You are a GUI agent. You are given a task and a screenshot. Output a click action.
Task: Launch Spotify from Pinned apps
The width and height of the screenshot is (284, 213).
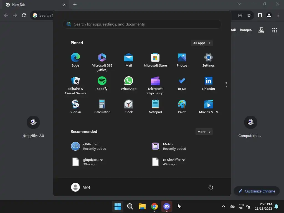tap(102, 84)
